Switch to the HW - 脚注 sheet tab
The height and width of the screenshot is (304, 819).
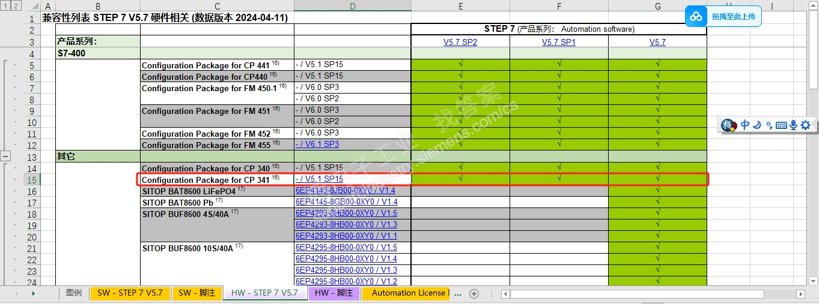click(x=333, y=293)
